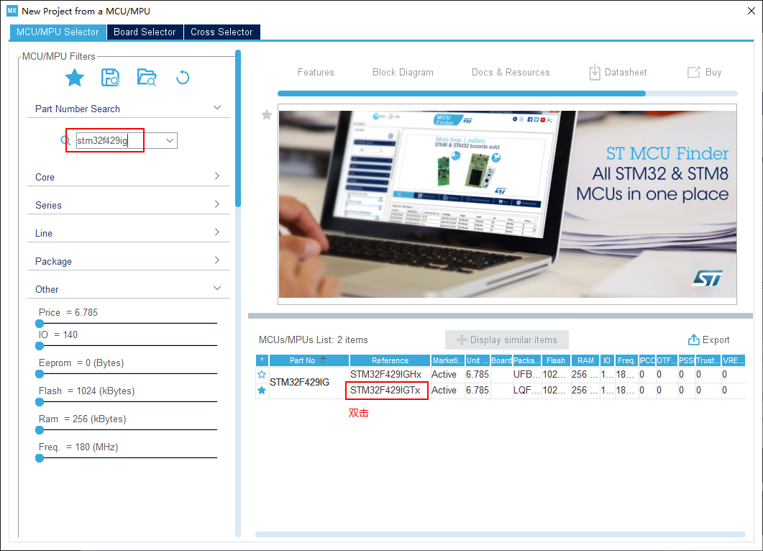Click the filter panel vertical scrollbar
Viewport: 763px width, 551px height.
point(238,129)
